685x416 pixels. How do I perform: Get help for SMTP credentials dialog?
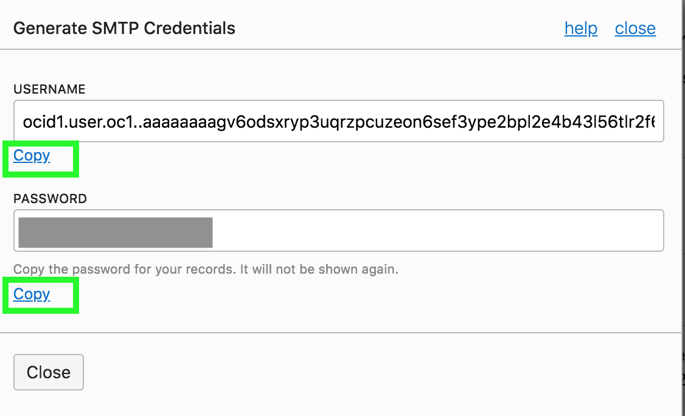pos(580,29)
